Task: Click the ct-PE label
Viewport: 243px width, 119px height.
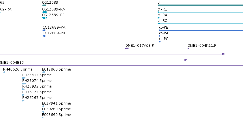Action: pyautogui.click(x=164, y=27)
